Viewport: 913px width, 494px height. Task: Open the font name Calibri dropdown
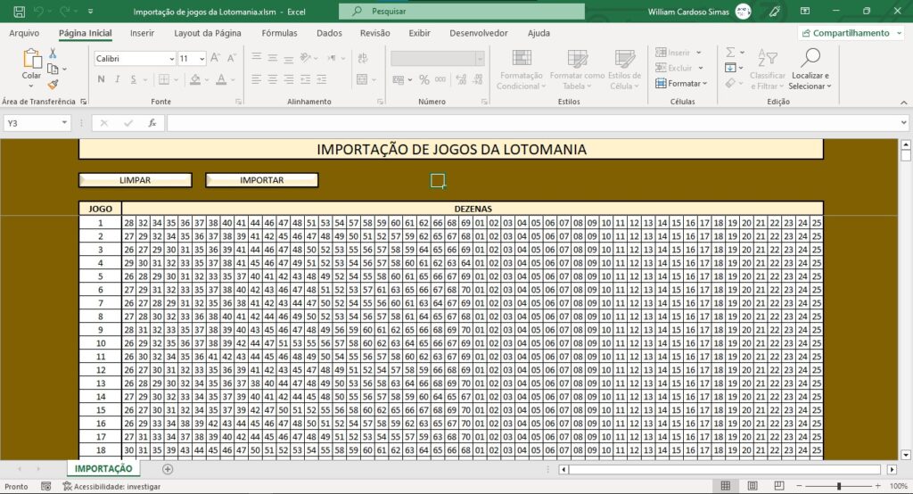tap(172, 58)
